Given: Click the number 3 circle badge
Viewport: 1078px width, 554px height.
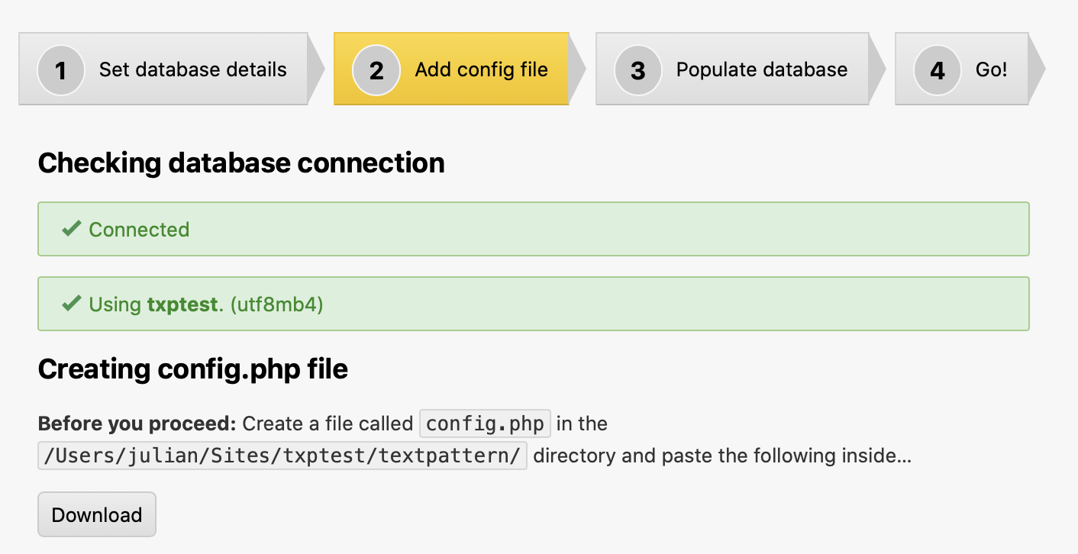Looking at the screenshot, I should coord(637,70).
